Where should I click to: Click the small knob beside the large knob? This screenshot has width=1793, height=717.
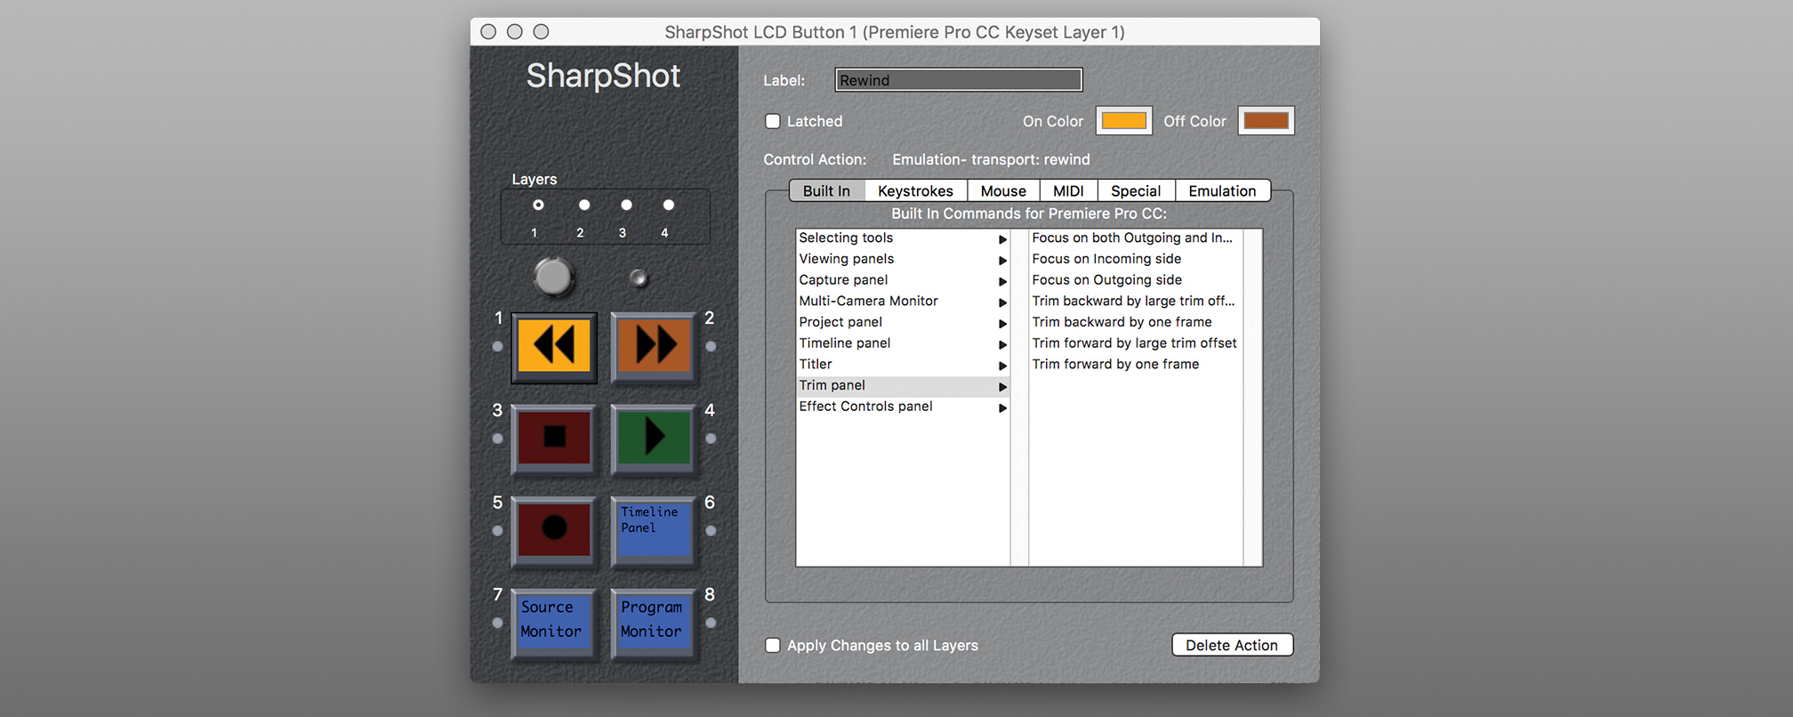638,278
